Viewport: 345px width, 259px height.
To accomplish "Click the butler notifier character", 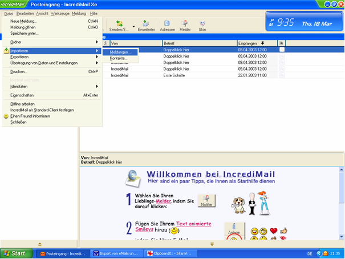I will point(252,204).
